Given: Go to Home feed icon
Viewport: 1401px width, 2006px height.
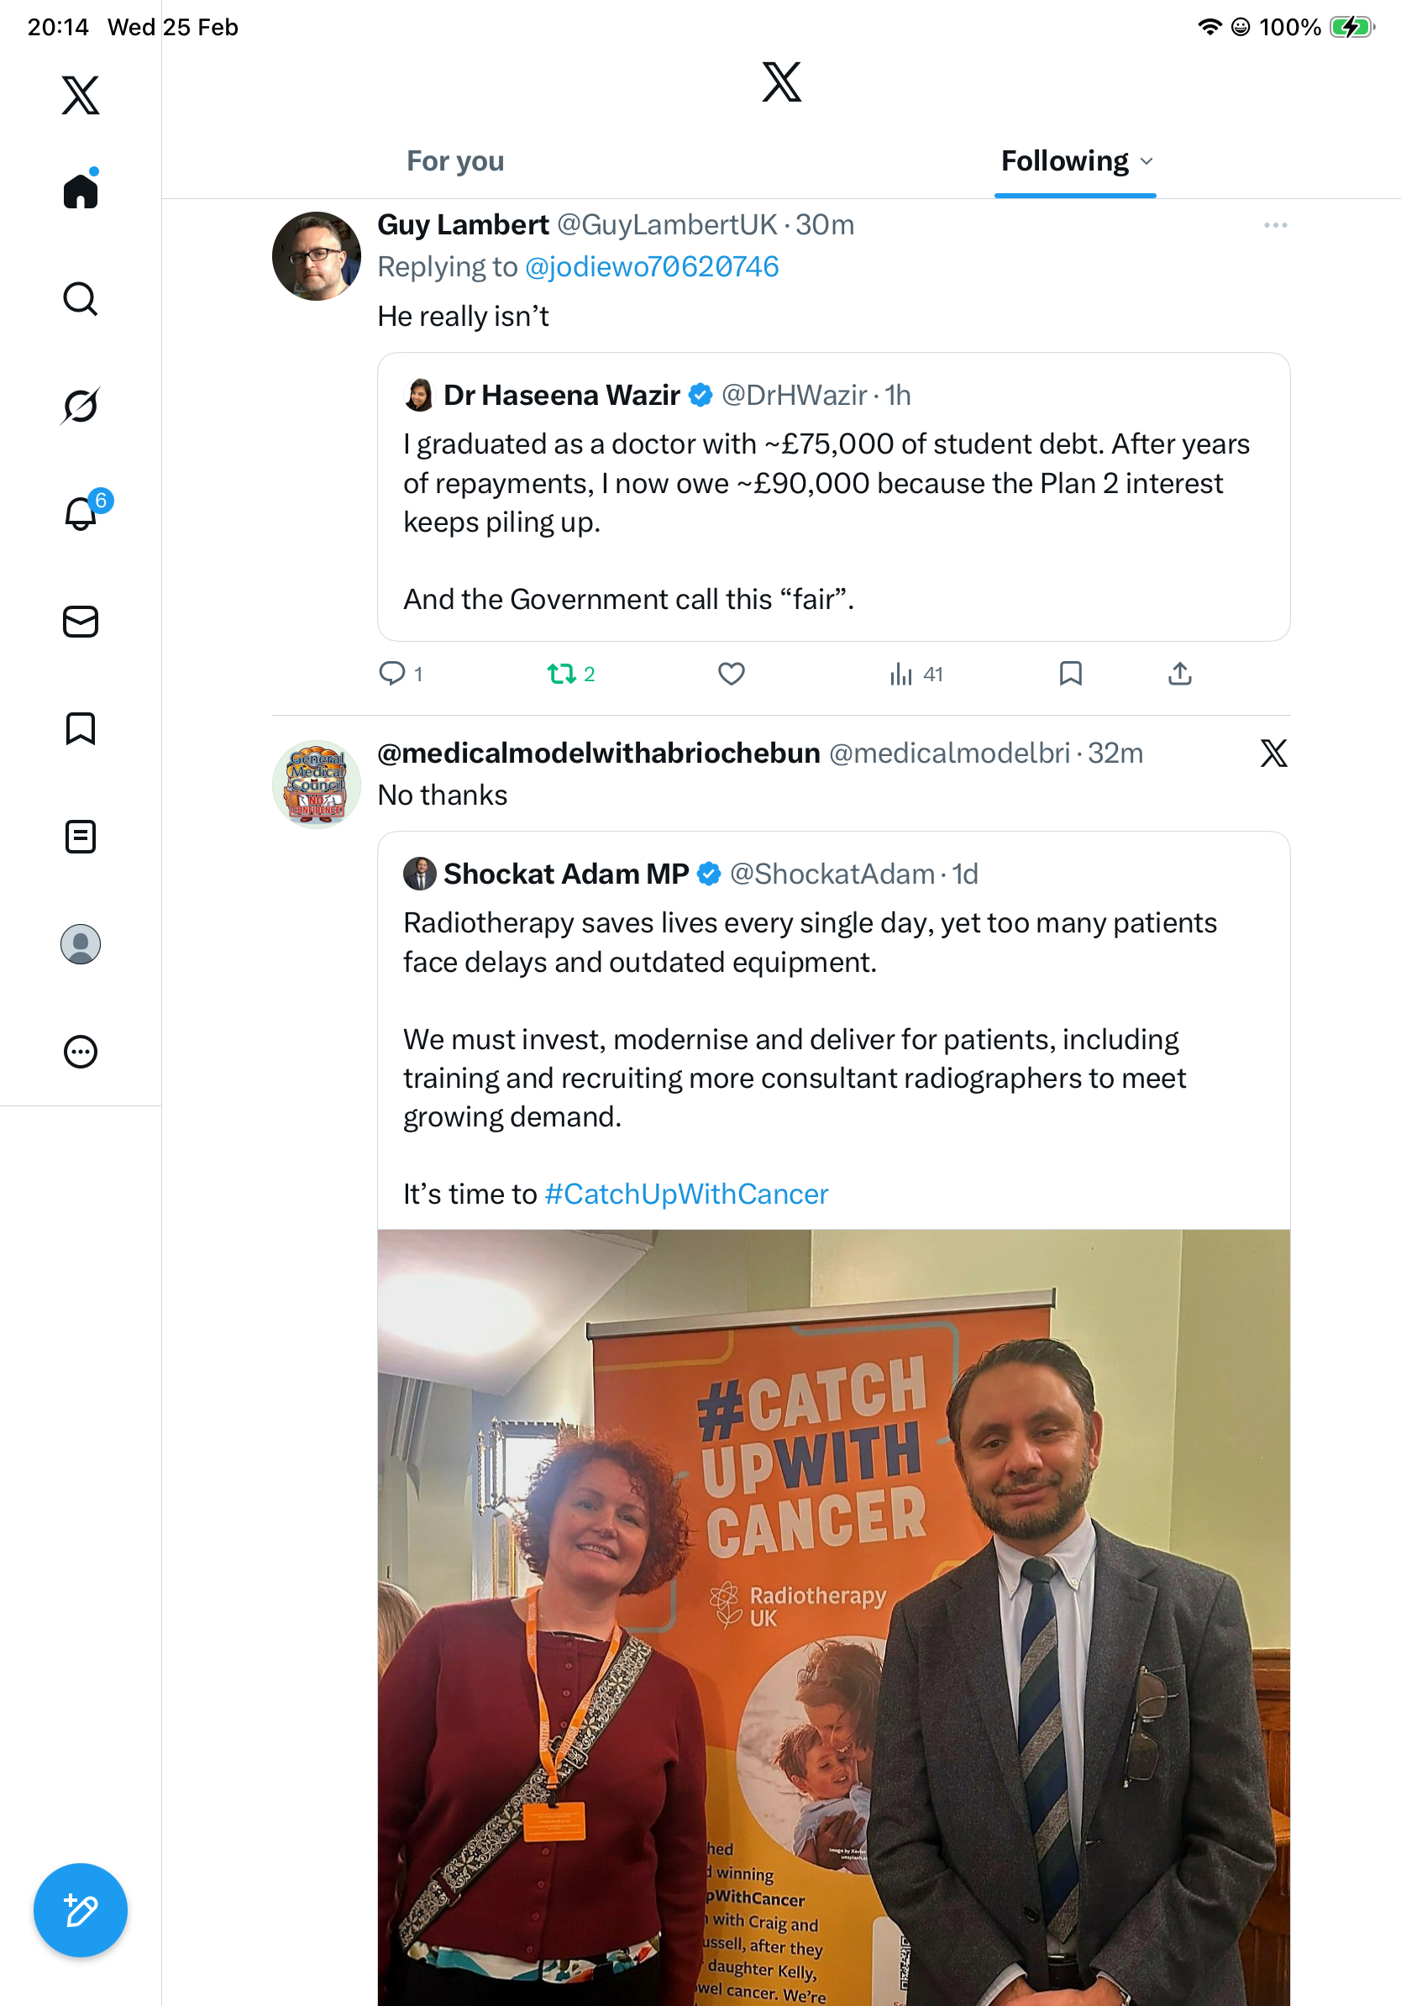Looking at the screenshot, I should pyautogui.click(x=81, y=191).
